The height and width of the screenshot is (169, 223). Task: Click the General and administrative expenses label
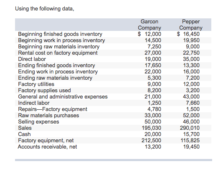(x=63, y=97)
